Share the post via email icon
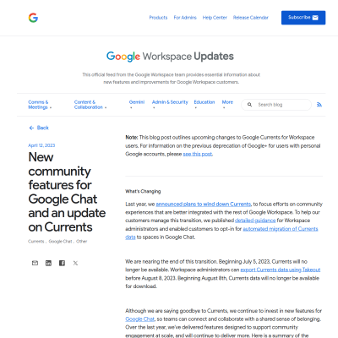The image size is (338, 338). [x=35, y=263]
